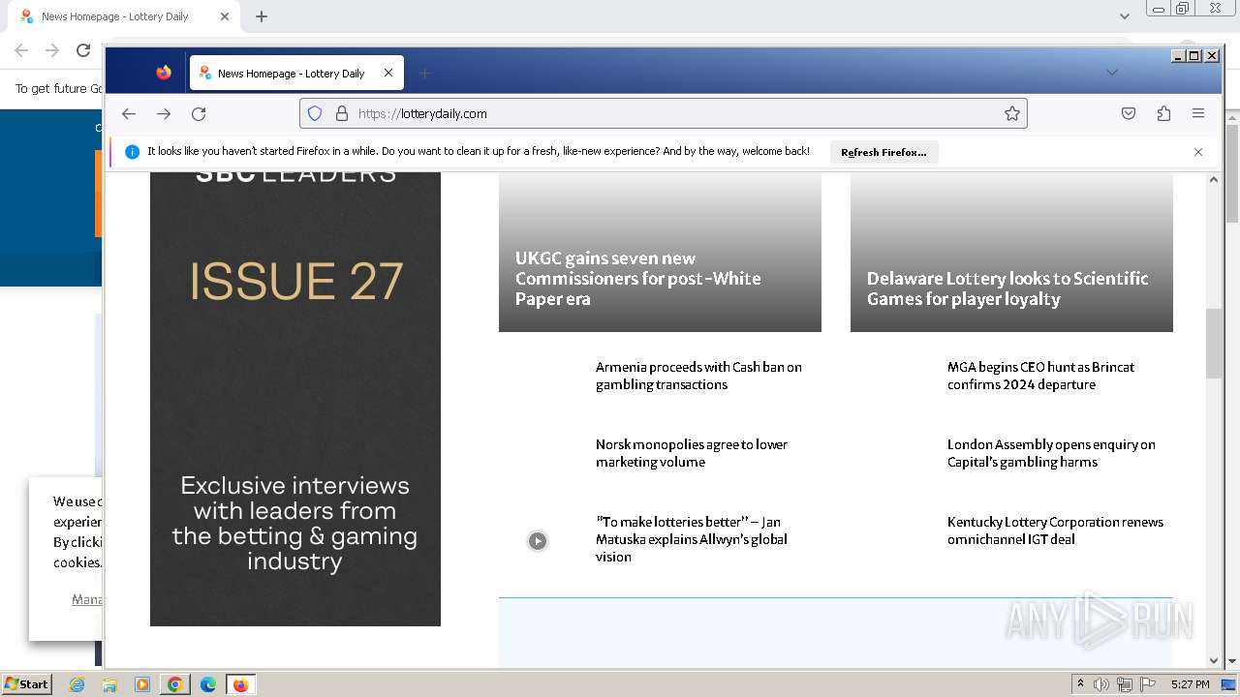
Task: Switch to Chrome via taskbar
Action: click(174, 684)
